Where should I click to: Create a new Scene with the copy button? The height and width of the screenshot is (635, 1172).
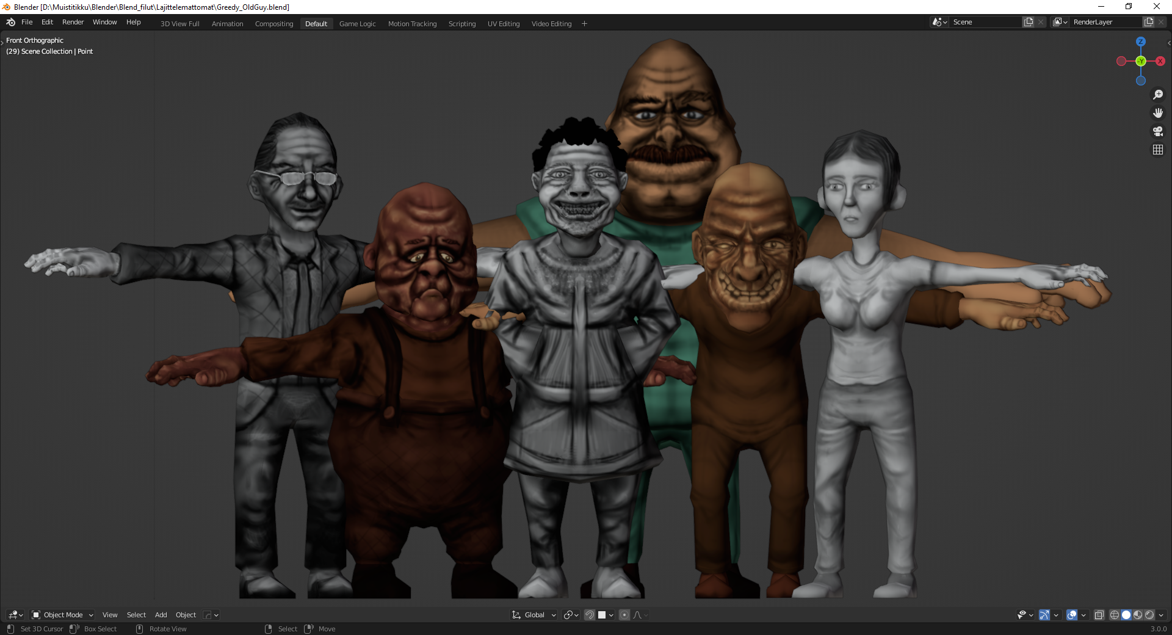pyautogui.click(x=1028, y=21)
